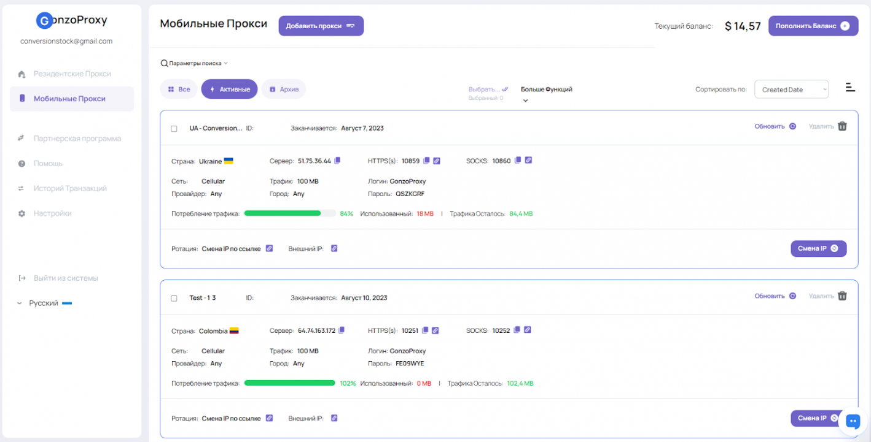
Task: Click the sort order lines icon
Action: (850, 87)
